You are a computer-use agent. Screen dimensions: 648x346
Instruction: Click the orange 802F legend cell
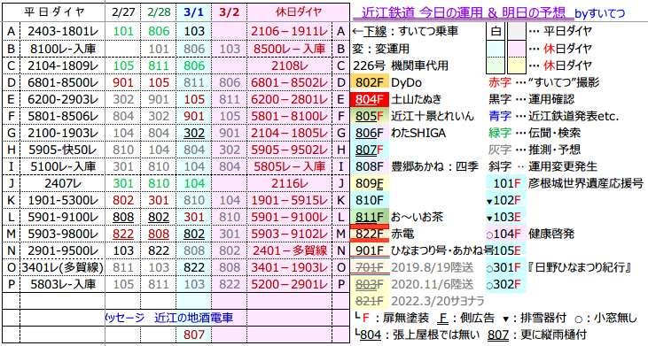click(369, 82)
